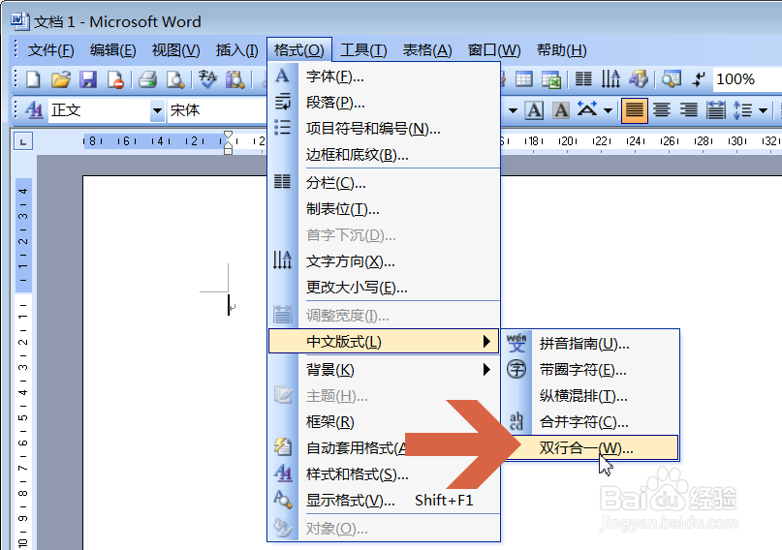Click the Open folder icon

pyautogui.click(x=61, y=79)
